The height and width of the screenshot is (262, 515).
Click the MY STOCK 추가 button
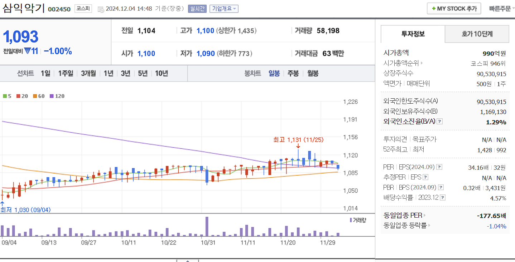[x=454, y=8]
